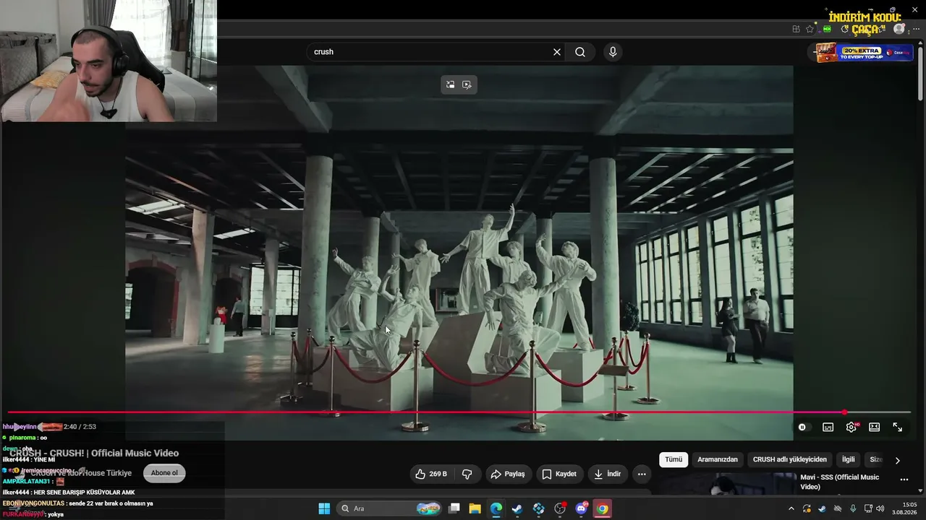Click the right icon above the video frame
The height and width of the screenshot is (520, 926).
[x=467, y=84]
